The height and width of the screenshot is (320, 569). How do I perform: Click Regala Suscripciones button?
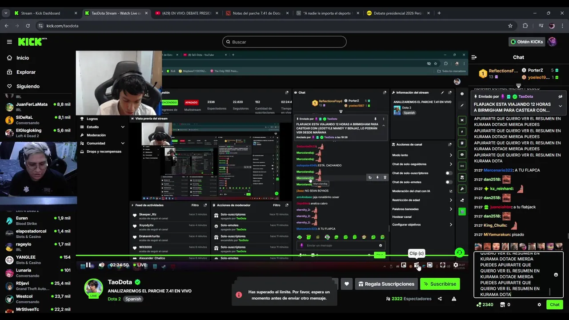[386, 284]
